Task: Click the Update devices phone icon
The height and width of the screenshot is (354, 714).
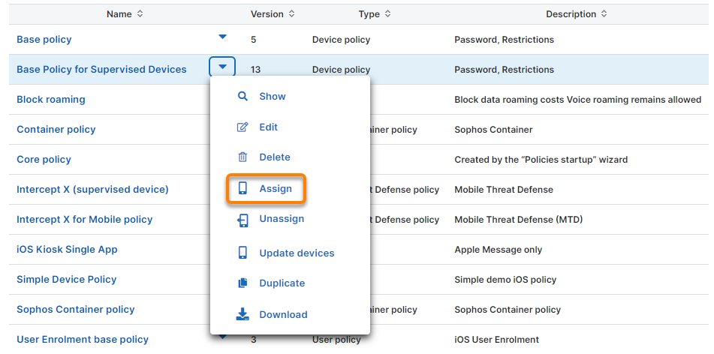Action: tap(243, 253)
